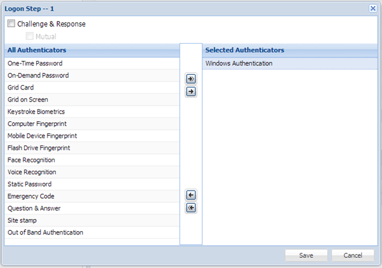382x268 pixels.
Task: Click the All Authenticators column header
Action: [x=37, y=50]
